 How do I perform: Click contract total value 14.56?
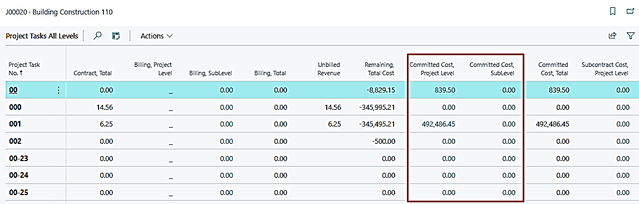coord(105,108)
